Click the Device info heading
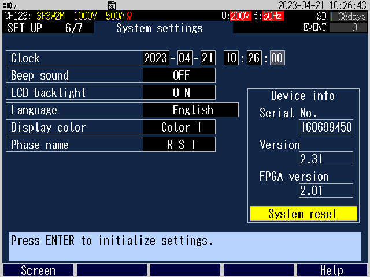The width and height of the screenshot is (370, 277). pos(303,96)
